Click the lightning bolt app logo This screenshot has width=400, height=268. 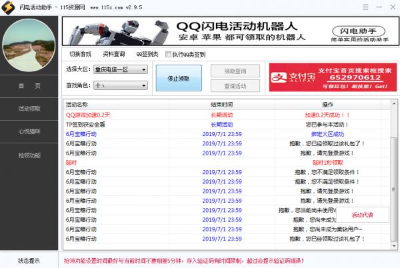8,7
